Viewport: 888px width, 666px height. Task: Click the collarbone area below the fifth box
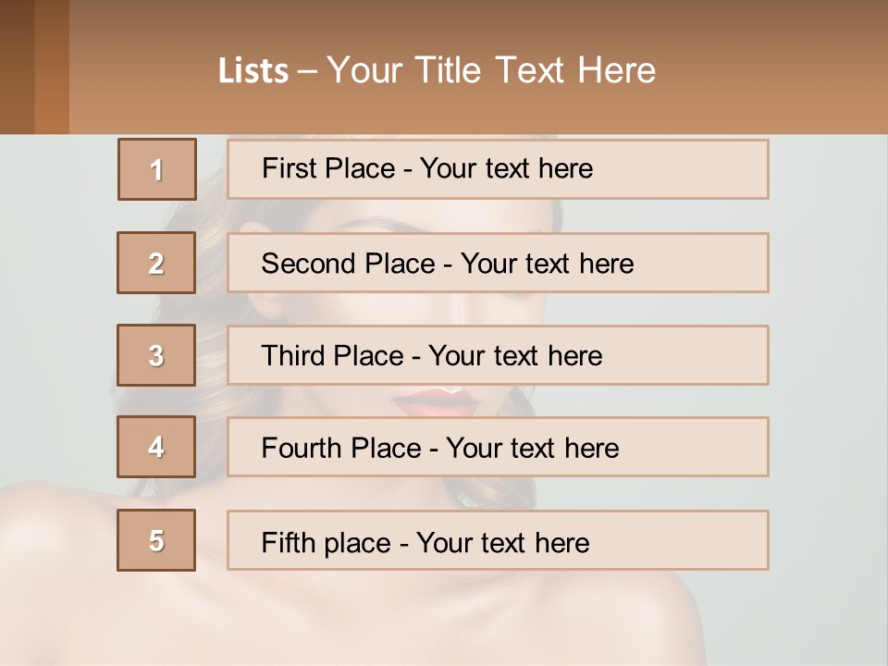point(444,610)
